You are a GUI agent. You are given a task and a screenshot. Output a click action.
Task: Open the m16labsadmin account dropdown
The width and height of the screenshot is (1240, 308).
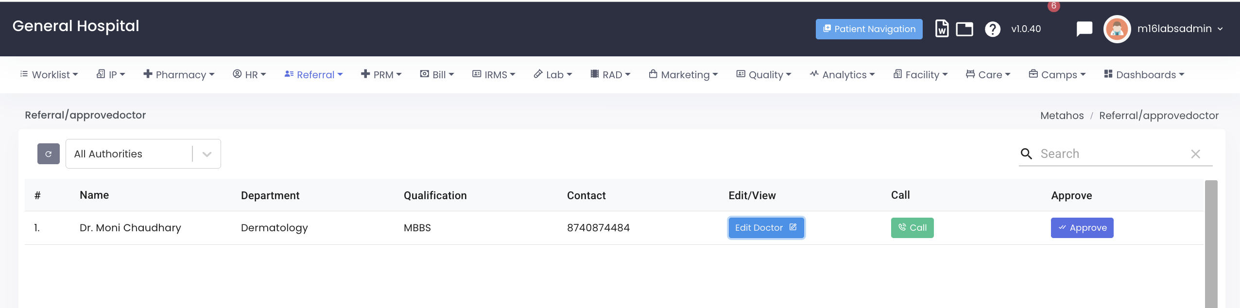point(1180,29)
